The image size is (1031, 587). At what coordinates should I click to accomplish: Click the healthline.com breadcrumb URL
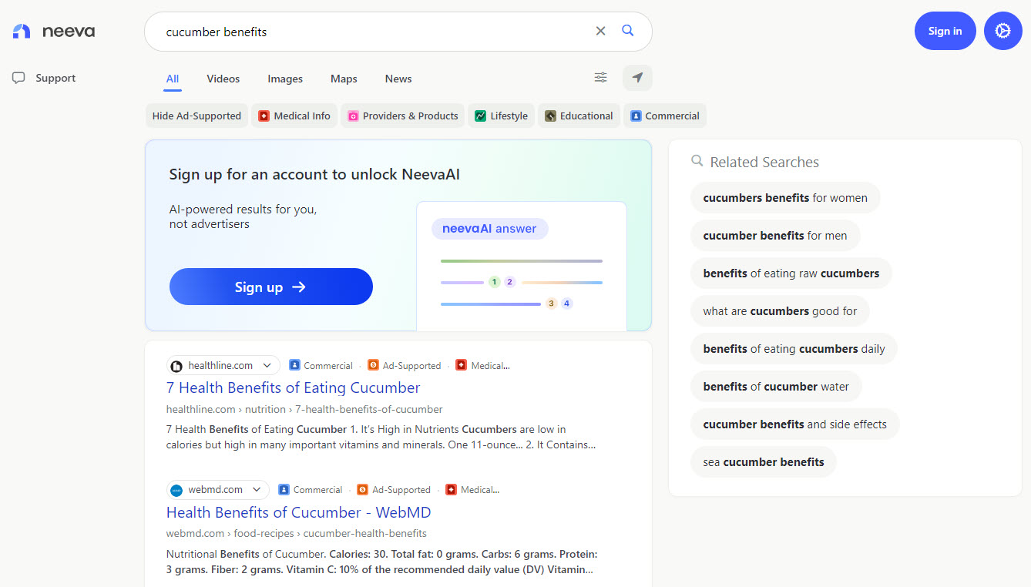304,409
